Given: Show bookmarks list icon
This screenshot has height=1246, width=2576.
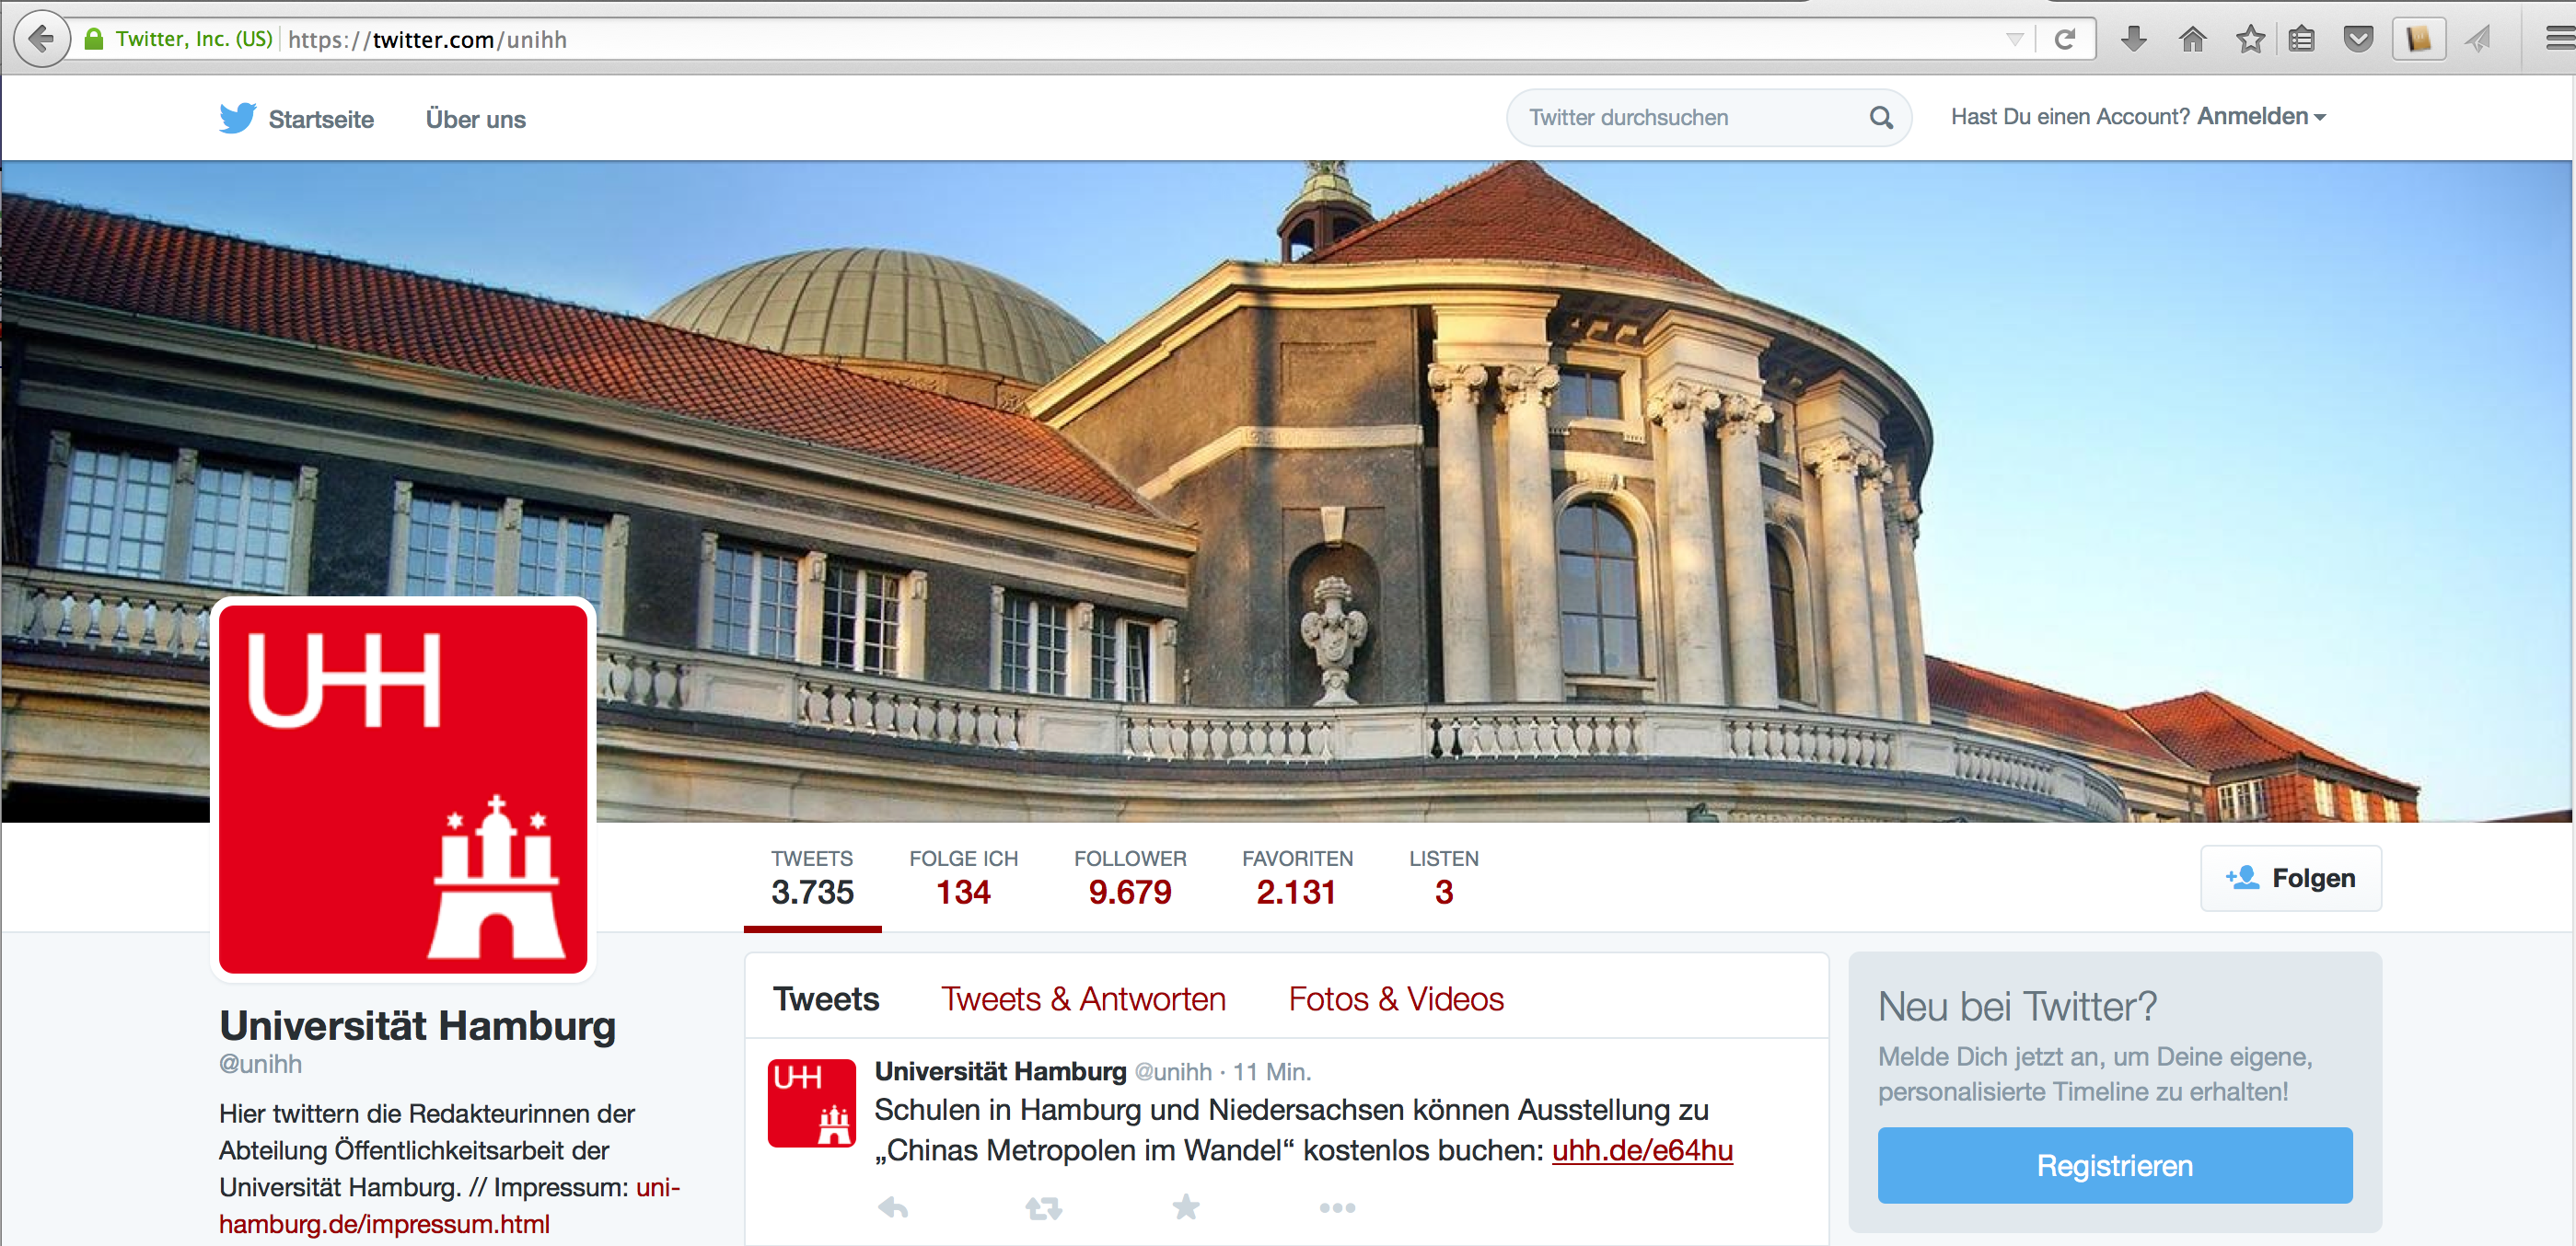Looking at the screenshot, I should point(2301,39).
